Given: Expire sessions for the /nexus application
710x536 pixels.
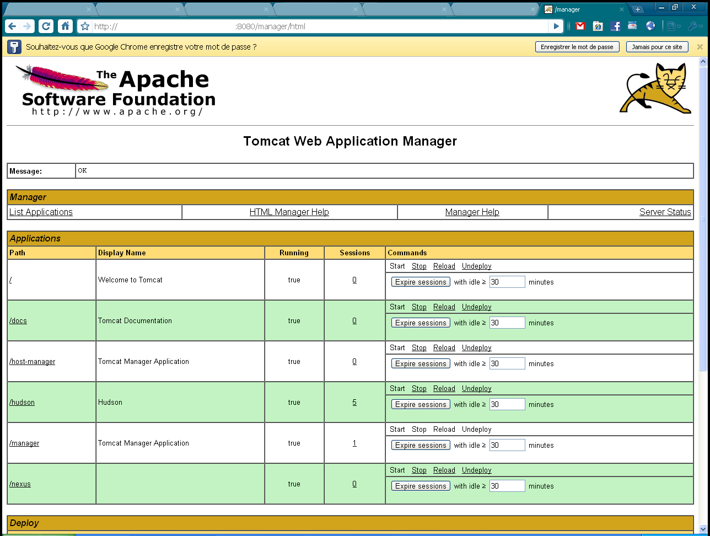Looking at the screenshot, I should (421, 486).
